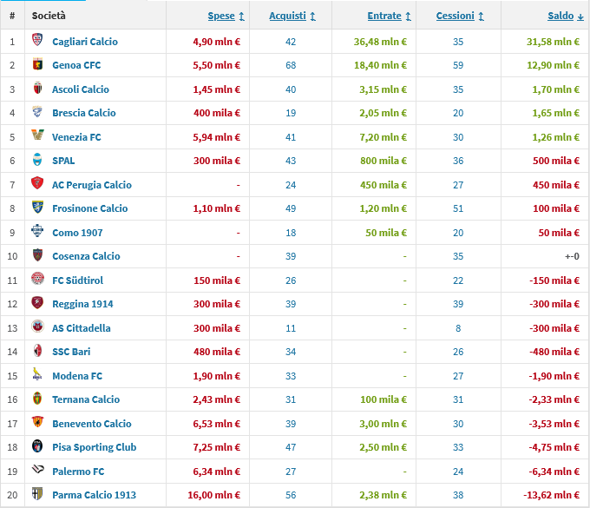
Task: Open the Cagliari Calcio club crest
Action: click(x=37, y=40)
